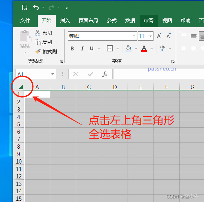Click the Redo arrow icon
The height and width of the screenshot is (202, 204).
(x=51, y=7)
